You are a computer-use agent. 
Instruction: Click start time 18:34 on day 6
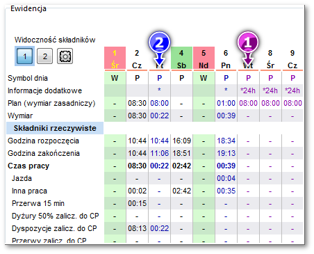point(226,141)
